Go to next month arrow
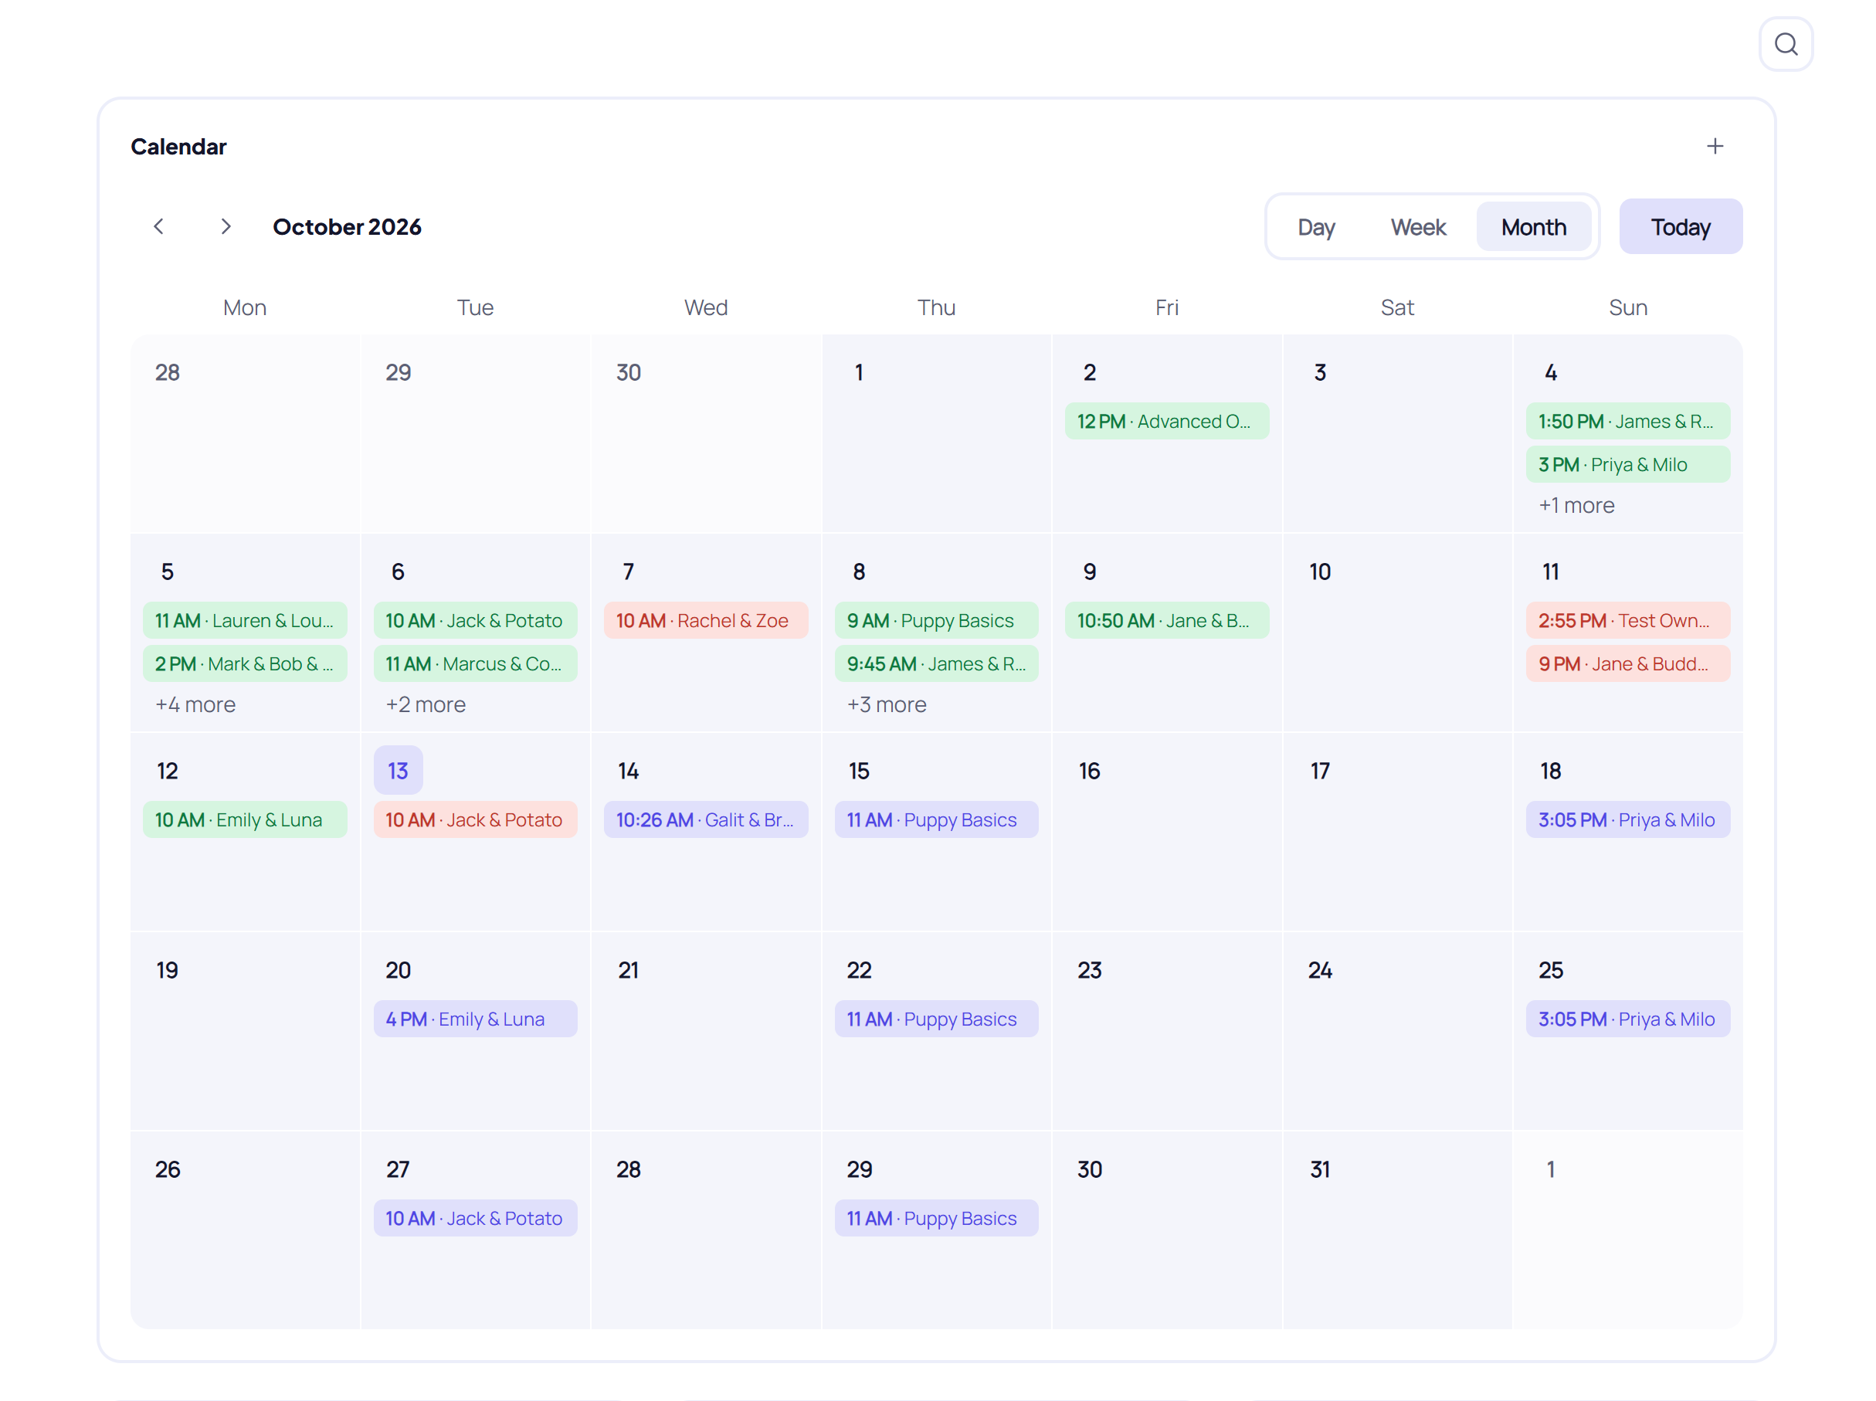Viewport: 1876px width, 1401px height. tap(226, 226)
